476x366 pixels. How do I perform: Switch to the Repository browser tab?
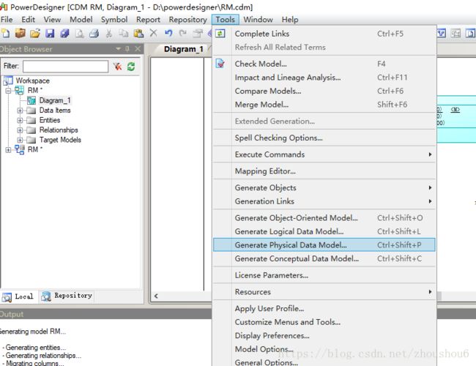tap(67, 296)
